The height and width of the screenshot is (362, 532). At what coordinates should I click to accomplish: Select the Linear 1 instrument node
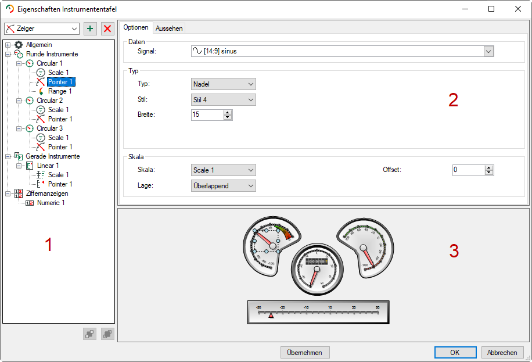pos(48,166)
